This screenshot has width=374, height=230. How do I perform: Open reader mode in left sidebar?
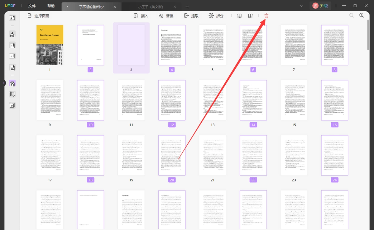tap(12, 18)
